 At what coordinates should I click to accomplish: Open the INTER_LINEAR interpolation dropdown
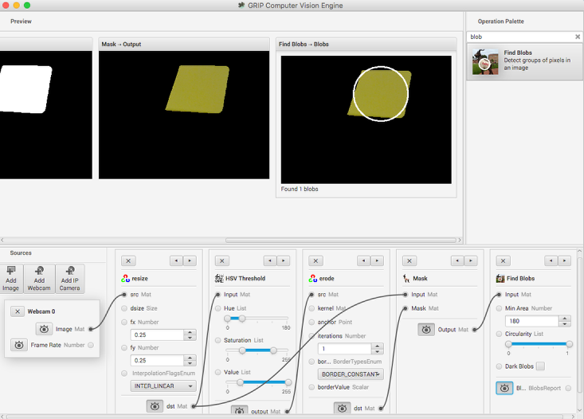pos(163,386)
